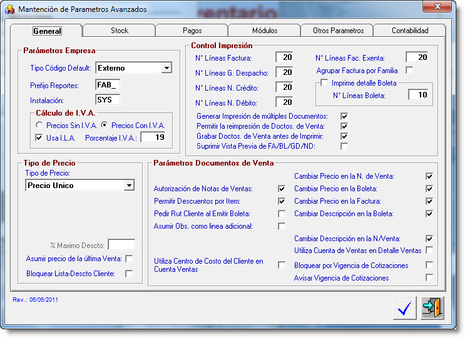Click the N° Líneas N. Crédito field
The width and height of the screenshot is (465, 338).
click(284, 87)
